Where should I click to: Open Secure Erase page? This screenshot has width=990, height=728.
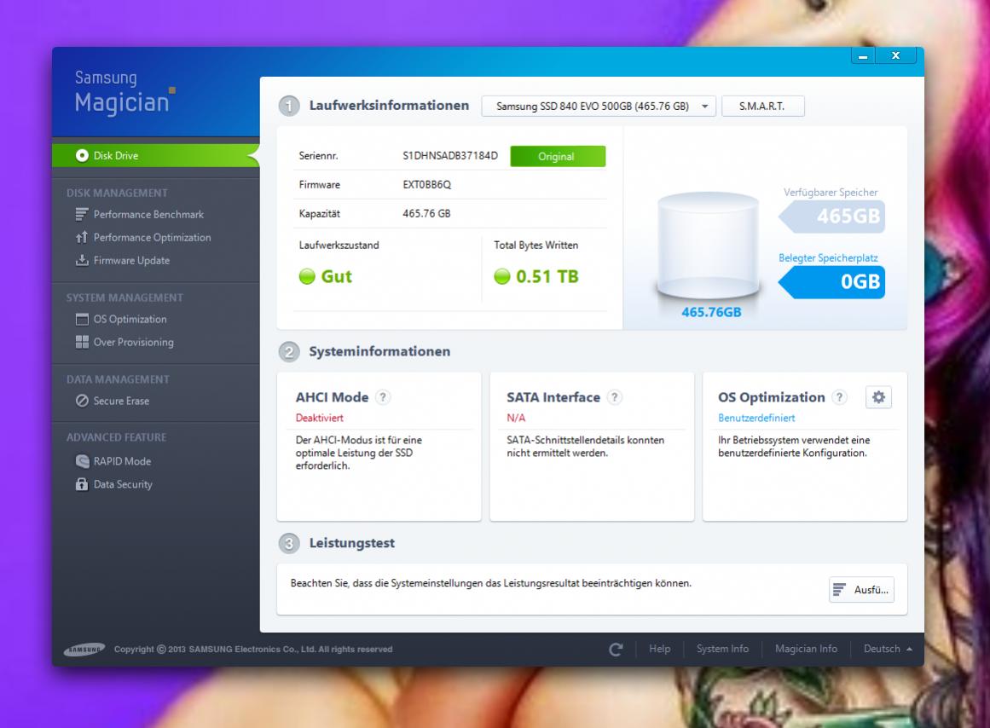[121, 401]
